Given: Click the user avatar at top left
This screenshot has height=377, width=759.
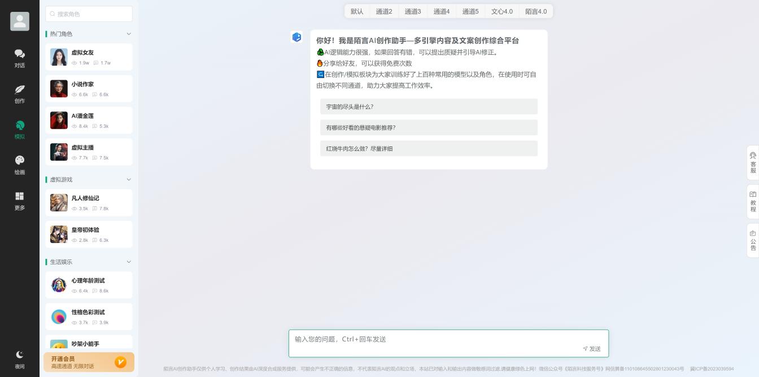Looking at the screenshot, I should pos(20,21).
